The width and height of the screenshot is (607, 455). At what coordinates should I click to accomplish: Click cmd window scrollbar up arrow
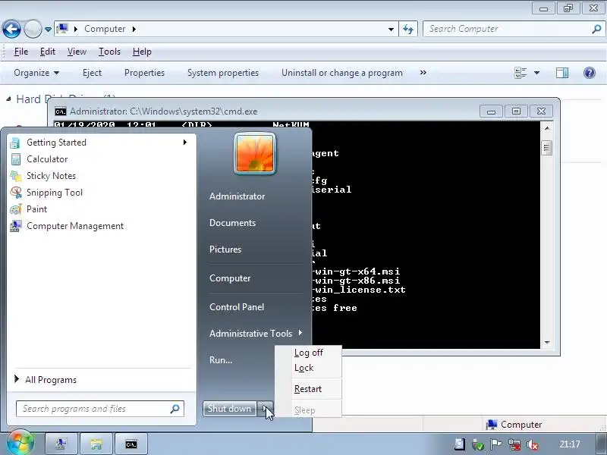pyautogui.click(x=546, y=127)
